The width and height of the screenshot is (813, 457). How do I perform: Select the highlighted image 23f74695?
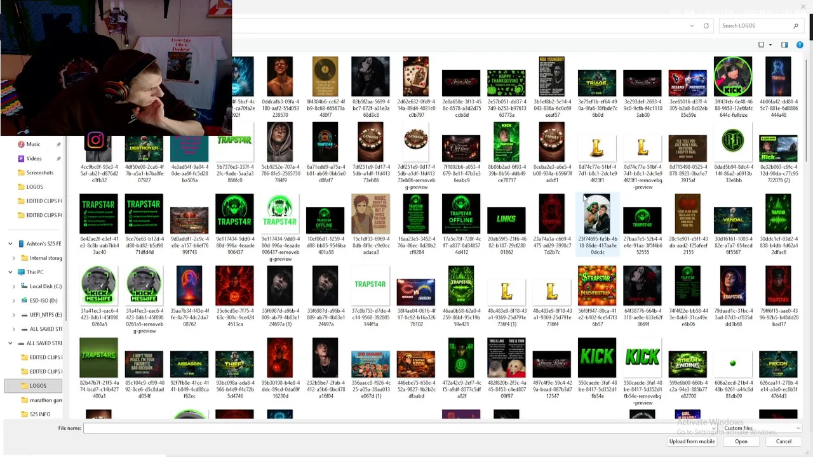tap(597, 225)
